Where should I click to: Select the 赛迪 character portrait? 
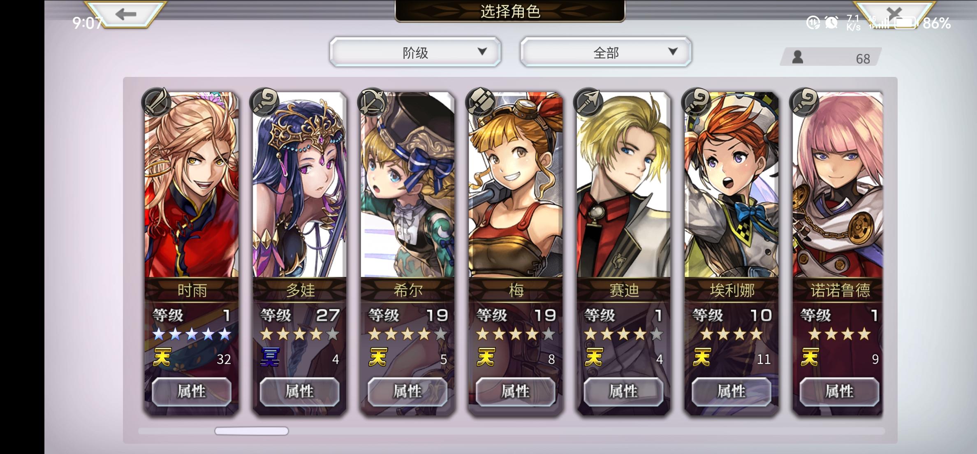pos(624,185)
